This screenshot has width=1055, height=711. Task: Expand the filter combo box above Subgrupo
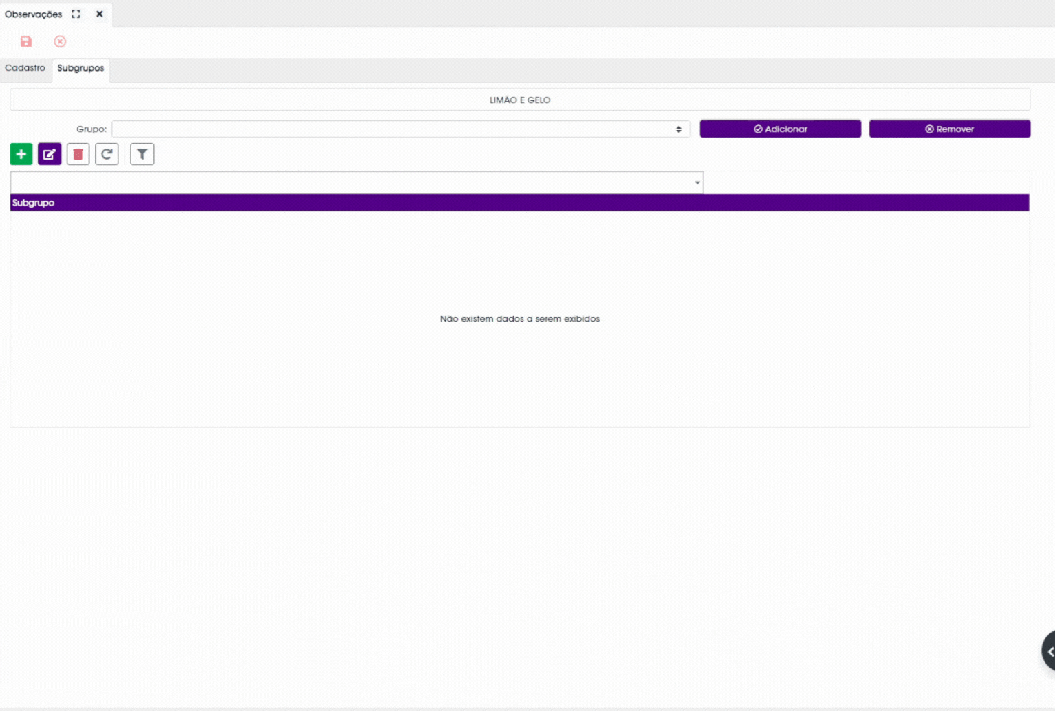click(x=357, y=182)
